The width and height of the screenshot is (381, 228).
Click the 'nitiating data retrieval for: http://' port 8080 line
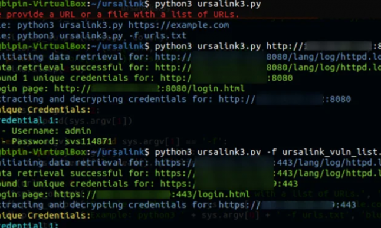coord(190,57)
